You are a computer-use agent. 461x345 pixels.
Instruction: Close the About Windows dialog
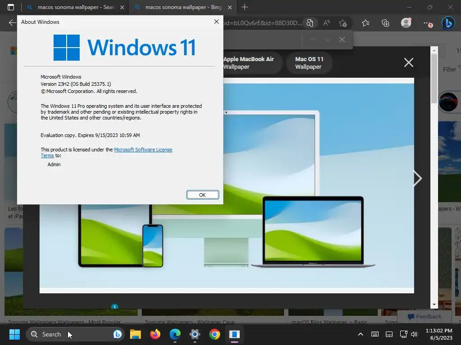pyautogui.click(x=217, y=22)
